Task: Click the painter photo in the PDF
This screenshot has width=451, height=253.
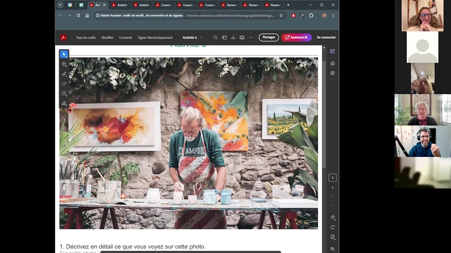Action: click(189, 143)
